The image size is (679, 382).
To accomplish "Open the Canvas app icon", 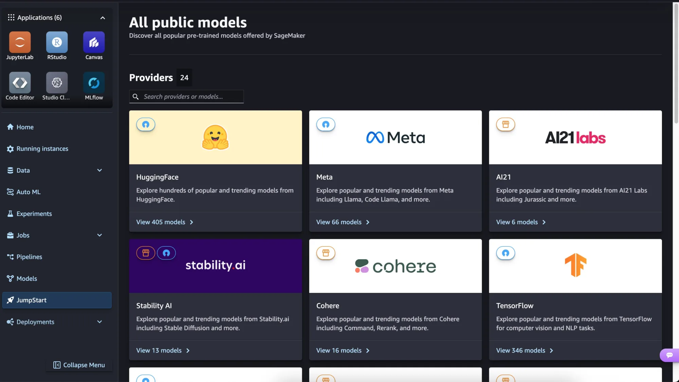I will (x=94, y=42).
